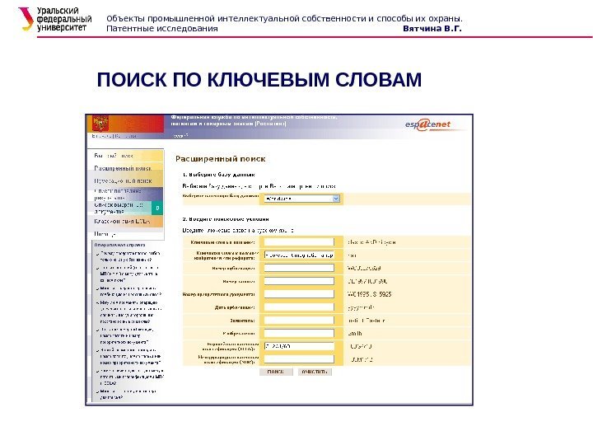
Task: Focus the applicant (Заявитель) field
Action: 299,320
